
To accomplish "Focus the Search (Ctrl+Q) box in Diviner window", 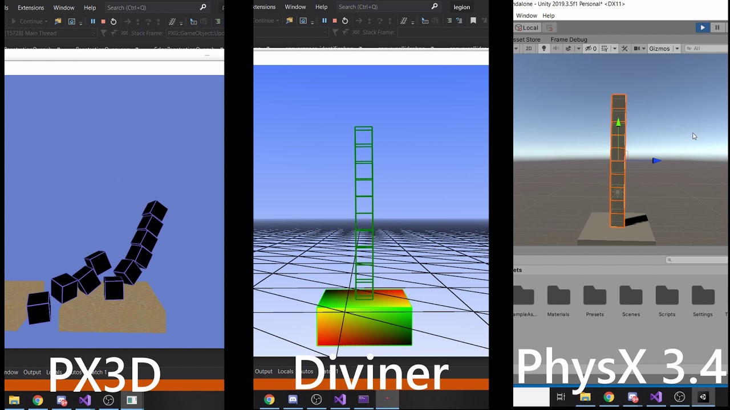I will pyautogui.click(x=388, y=7).
